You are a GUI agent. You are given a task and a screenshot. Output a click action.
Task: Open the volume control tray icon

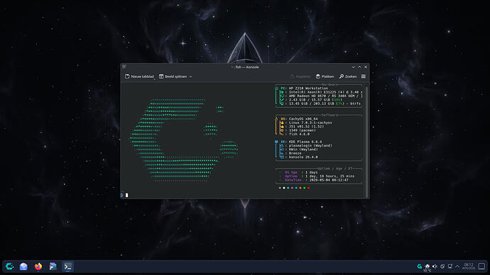click(x=435, y=266)
